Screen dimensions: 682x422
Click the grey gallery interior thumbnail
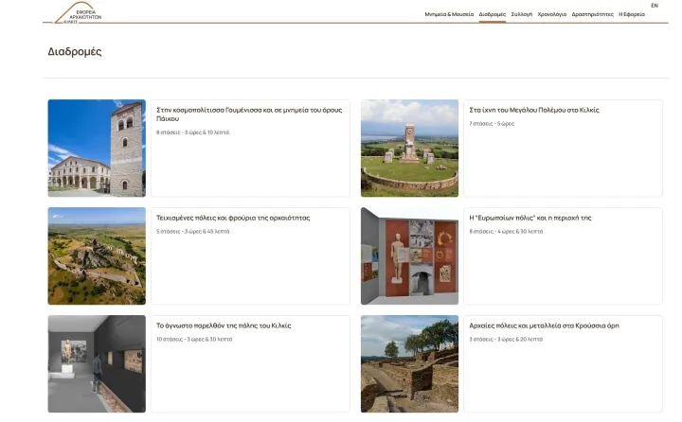pos(97,363)
